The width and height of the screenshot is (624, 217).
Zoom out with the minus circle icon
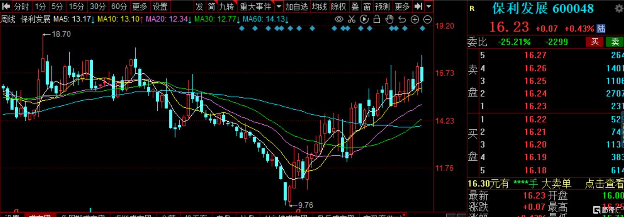[x=427, y=19]
